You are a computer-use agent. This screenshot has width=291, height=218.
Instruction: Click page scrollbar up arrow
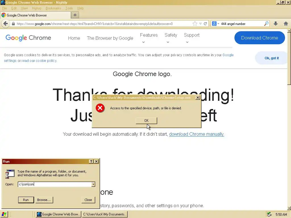pos(289,31)
